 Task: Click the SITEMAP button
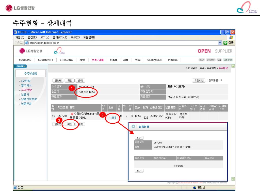coord(210,60)
